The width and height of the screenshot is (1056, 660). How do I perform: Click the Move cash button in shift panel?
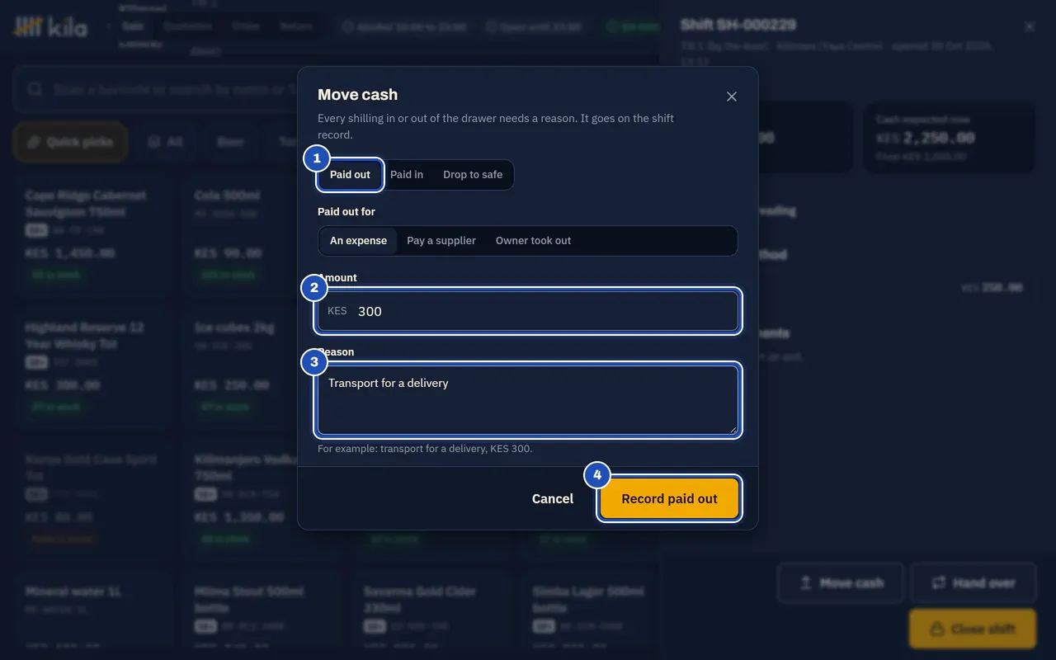841,583
